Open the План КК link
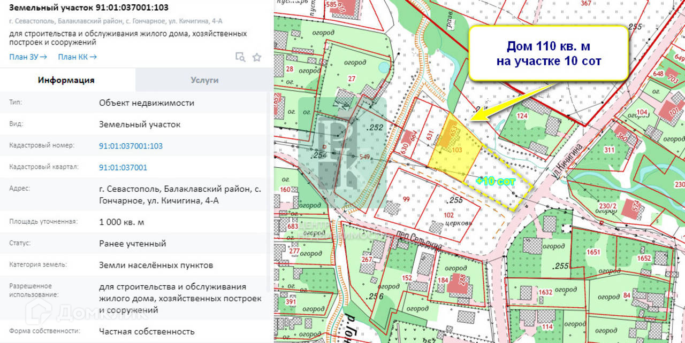This screenshot has height=343, width=685. (x=77, y=57)
